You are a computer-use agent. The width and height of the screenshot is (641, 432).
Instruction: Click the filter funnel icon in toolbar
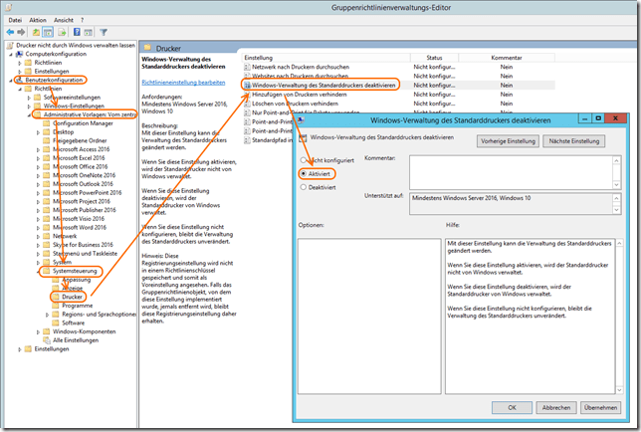104,32
